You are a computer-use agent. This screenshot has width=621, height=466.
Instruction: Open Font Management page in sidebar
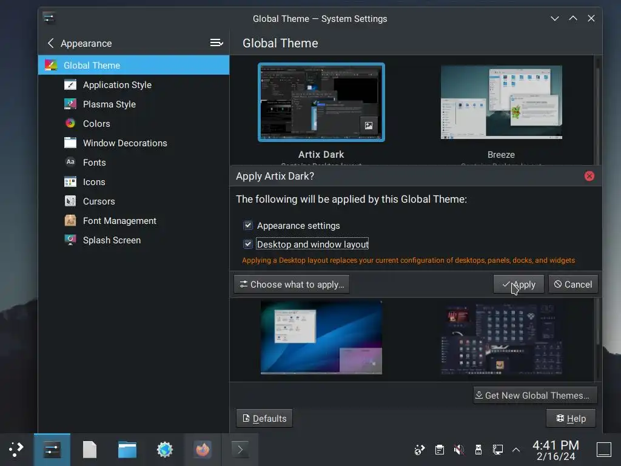coord(134,220)
